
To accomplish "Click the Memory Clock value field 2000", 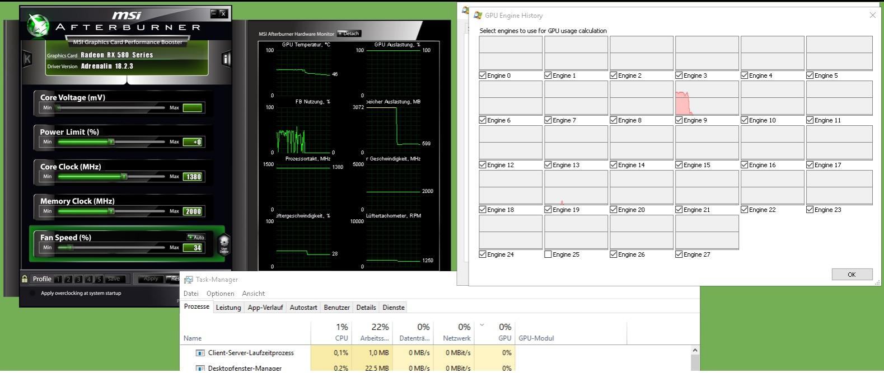I will click(193, 211).
